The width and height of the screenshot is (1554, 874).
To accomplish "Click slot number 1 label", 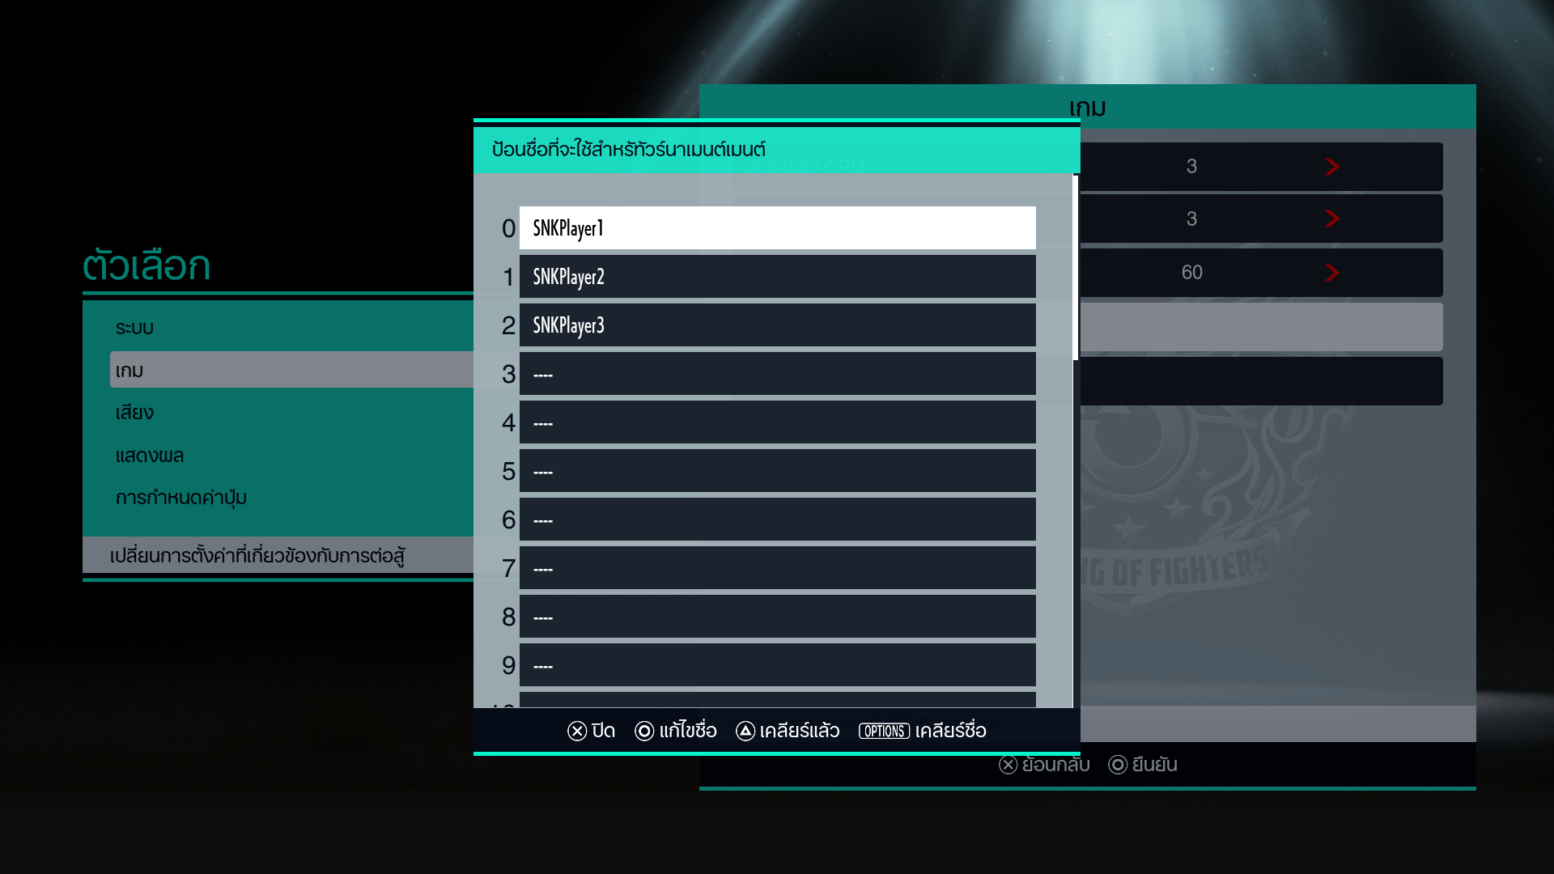I will click(508, 278).
